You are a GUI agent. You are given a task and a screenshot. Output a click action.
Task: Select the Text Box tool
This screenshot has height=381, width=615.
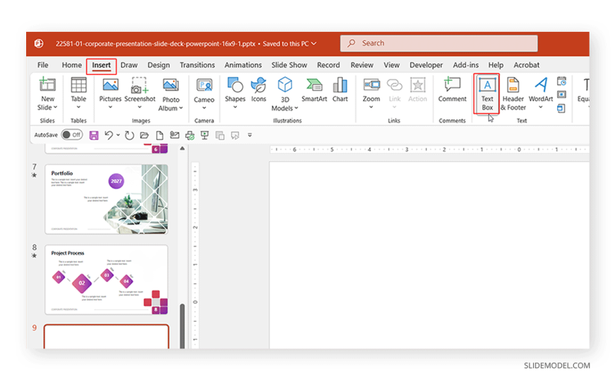coord(487,94)
